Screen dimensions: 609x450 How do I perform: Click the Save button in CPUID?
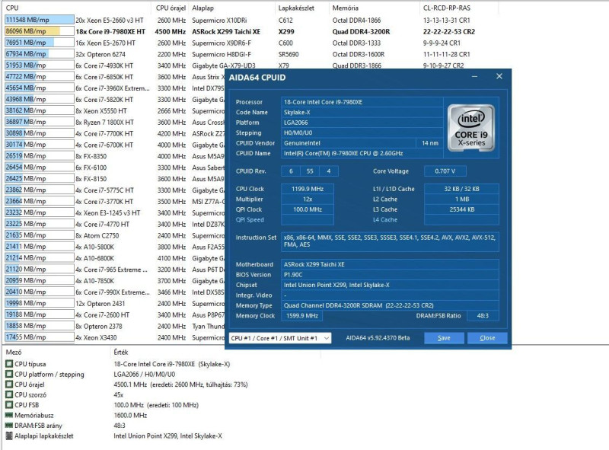444,338
